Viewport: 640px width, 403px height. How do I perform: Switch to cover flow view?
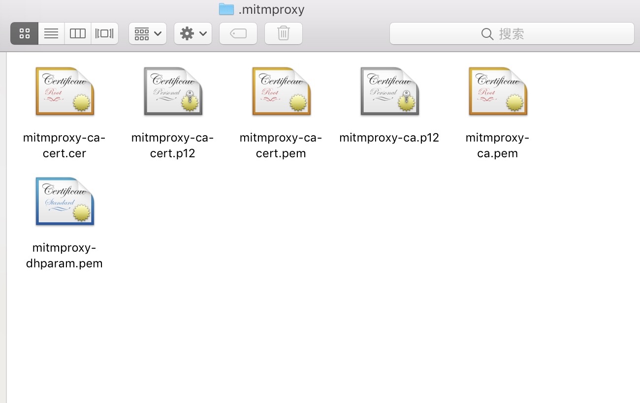104,33
